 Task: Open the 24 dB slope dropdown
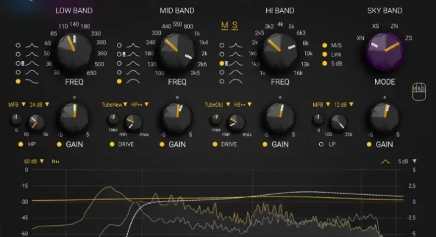tap(38, 105)
